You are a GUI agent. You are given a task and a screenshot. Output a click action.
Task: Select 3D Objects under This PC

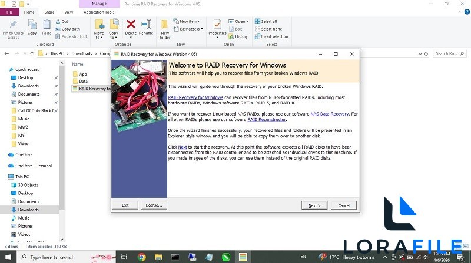point(28,185)
